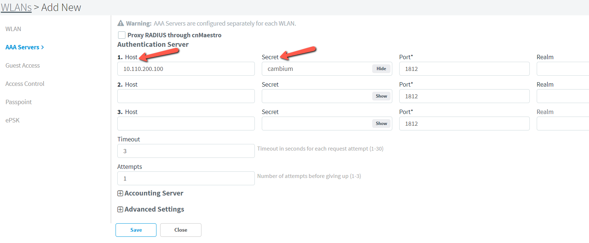Screen dimensions: 589x243
Task: Hide the first server's secret value
Action: tap(381, 68)
